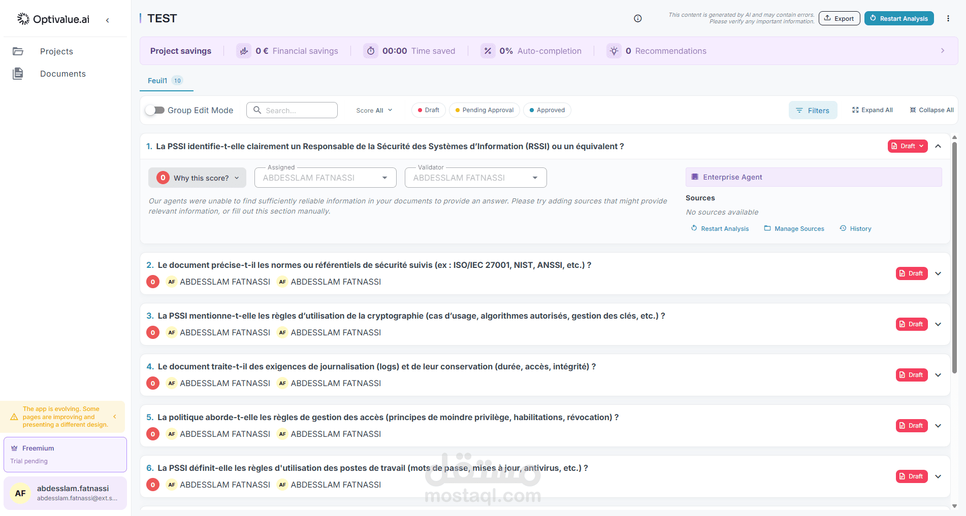
Task: Click Draft badge on question 5
Action: coord(912,426)
